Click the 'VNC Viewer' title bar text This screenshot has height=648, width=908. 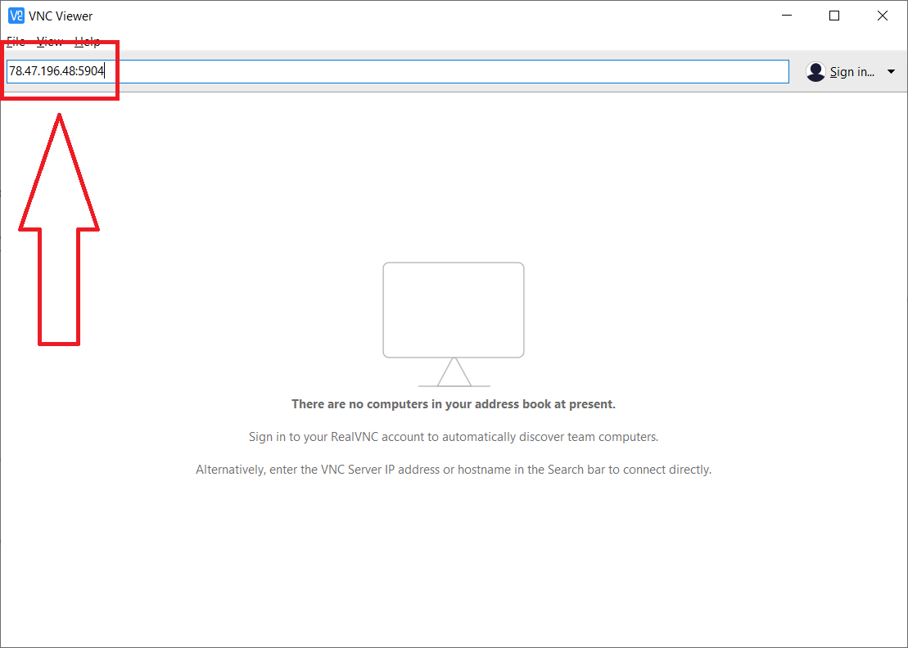point(62,16)
